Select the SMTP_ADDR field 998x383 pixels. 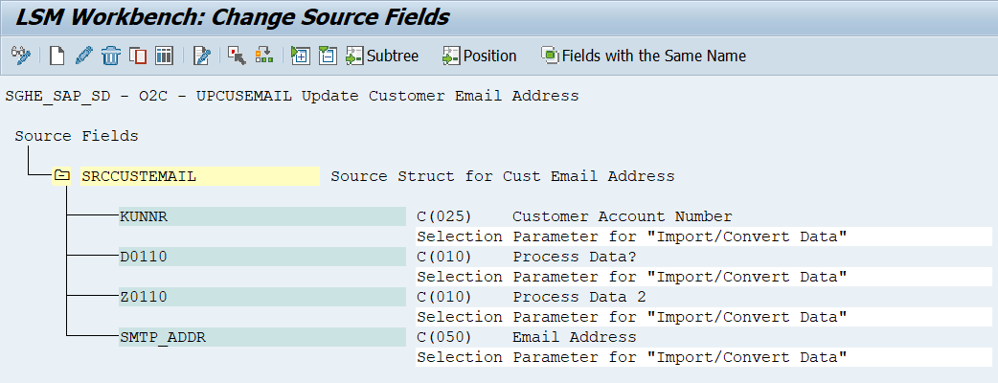point(262,336)
